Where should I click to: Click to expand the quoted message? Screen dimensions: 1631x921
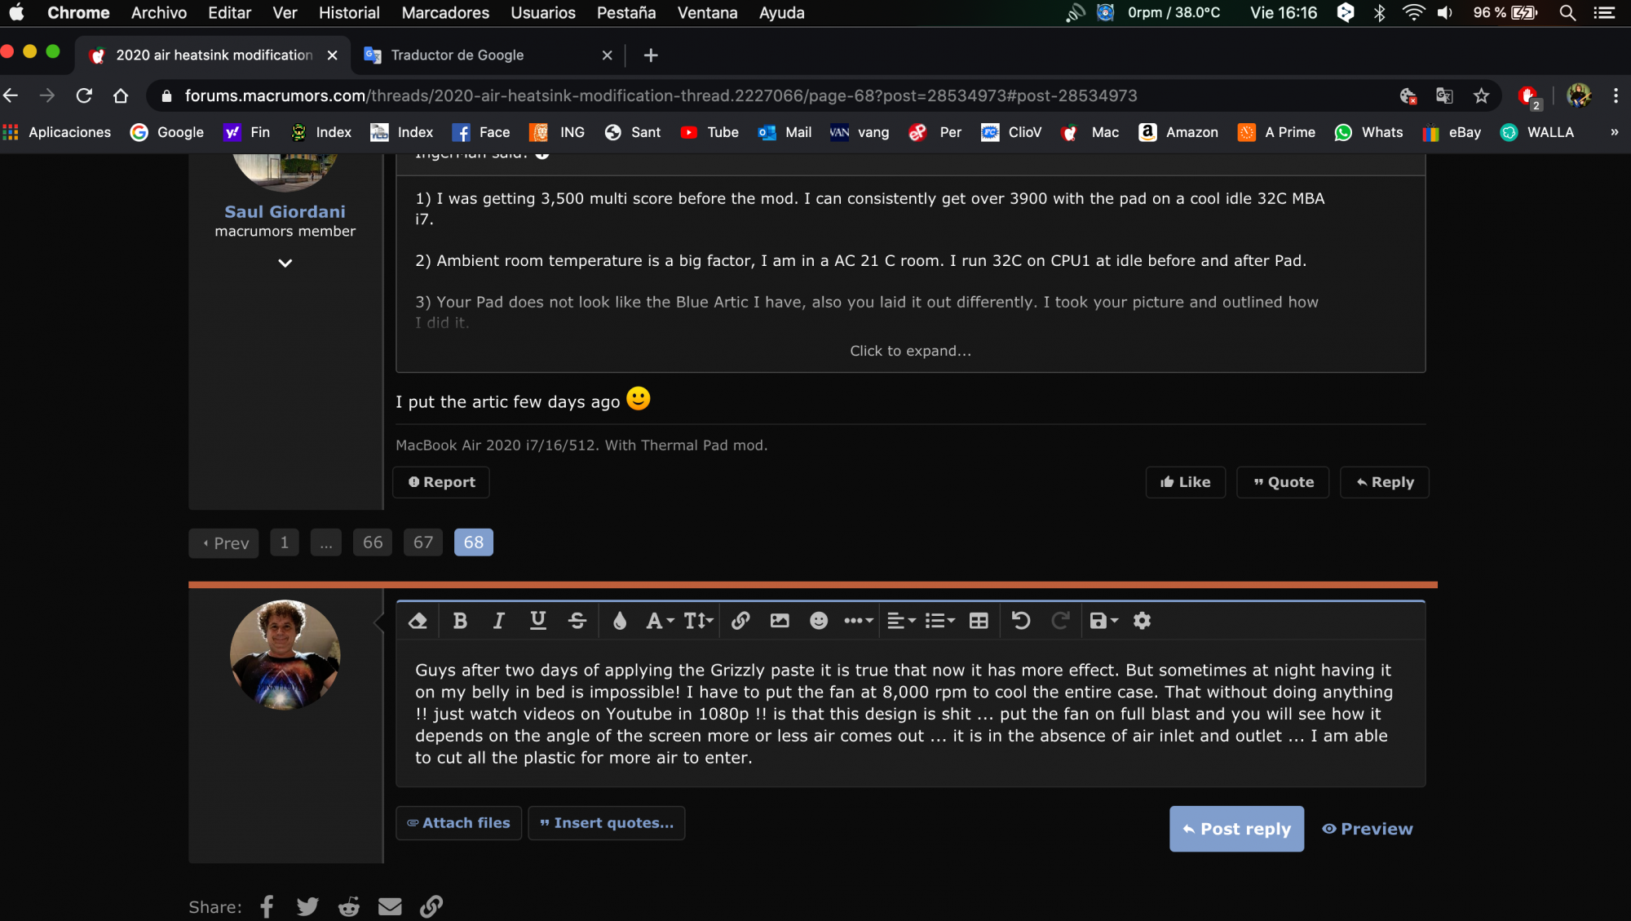click(x=910, y=351)
